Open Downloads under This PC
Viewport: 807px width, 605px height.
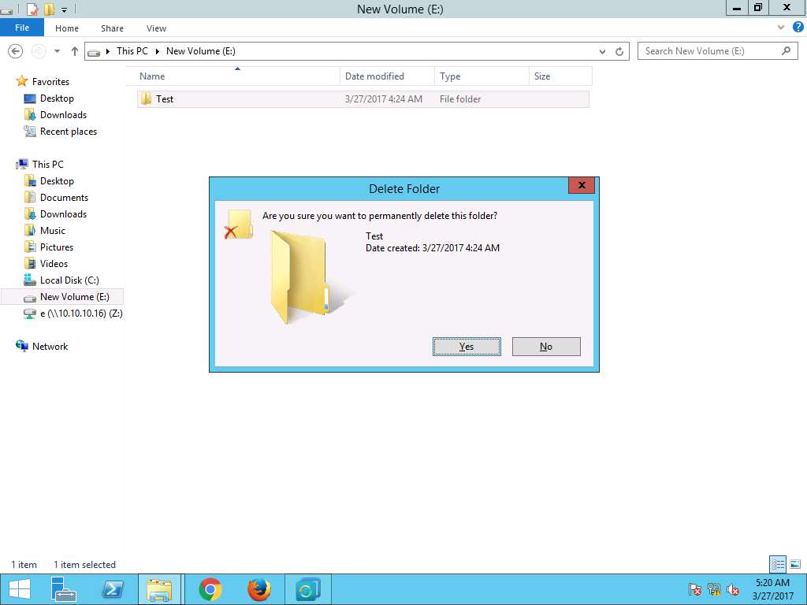tap(63, 213)
